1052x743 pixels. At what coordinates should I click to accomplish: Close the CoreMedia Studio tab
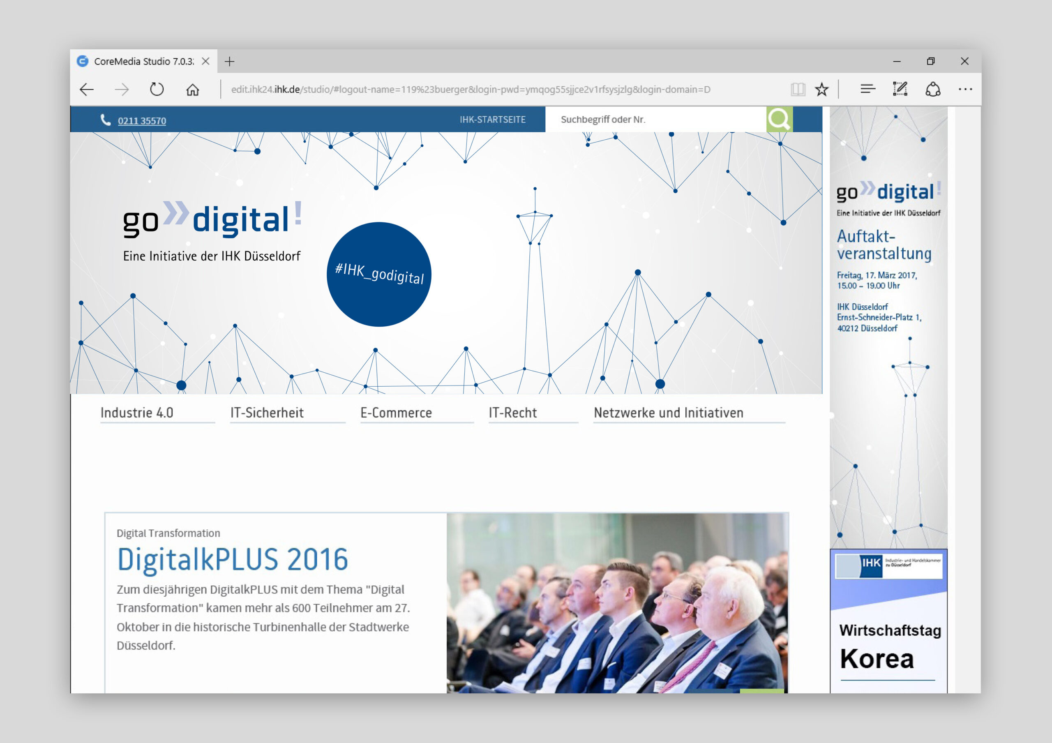click(206, 61)
